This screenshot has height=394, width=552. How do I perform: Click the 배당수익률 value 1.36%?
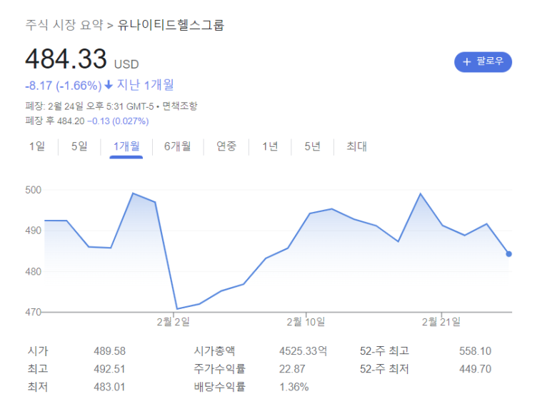click(x=294, y=387)
